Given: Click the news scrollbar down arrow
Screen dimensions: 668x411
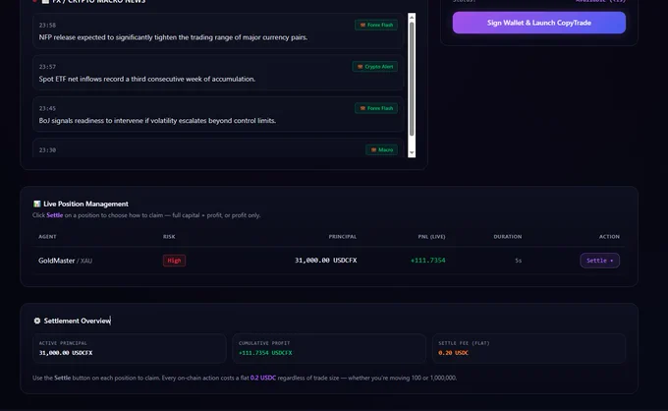Looking at the screenshot, I should tap(412, 152).
